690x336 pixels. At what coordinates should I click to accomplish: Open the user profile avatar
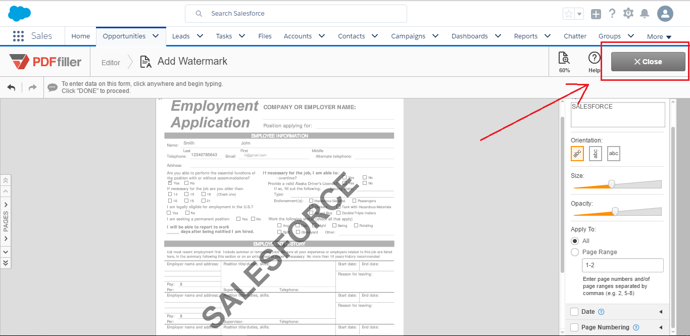coord(665,14)
